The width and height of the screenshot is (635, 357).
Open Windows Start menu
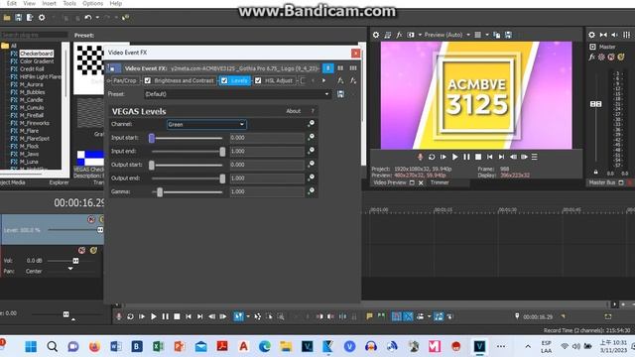[x=31, y=346]
